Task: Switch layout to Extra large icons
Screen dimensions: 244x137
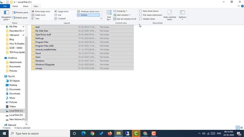Action: point(41,11)
